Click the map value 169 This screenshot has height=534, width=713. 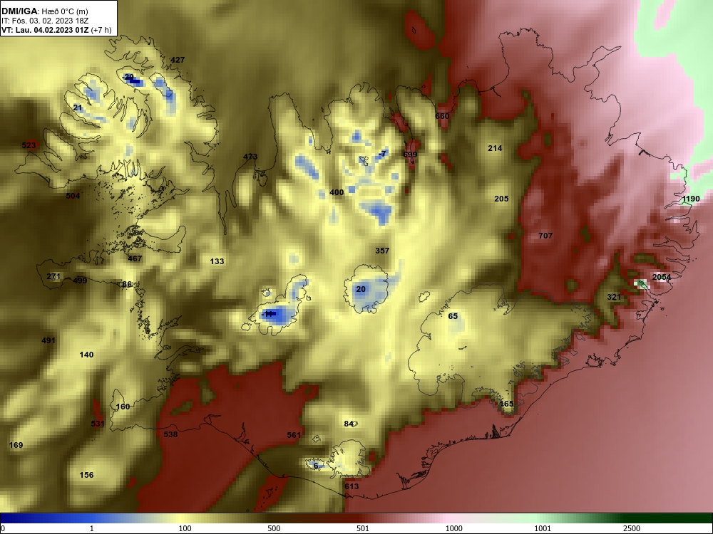pyautogui.click(x=16, y=445)
